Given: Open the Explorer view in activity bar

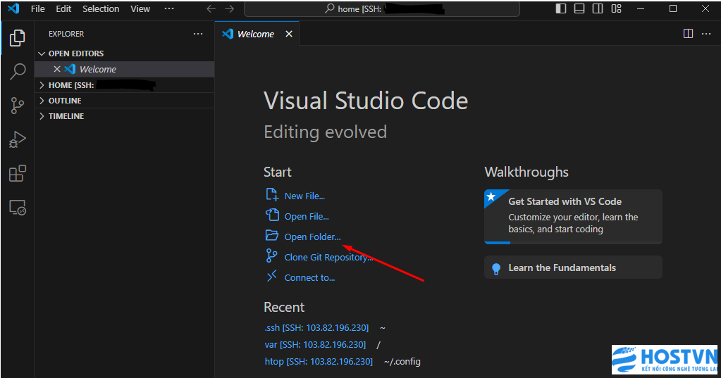Looking at the screenshot, I should [18, 38].
